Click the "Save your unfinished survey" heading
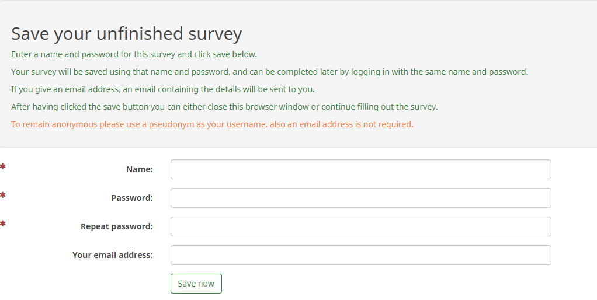The width and height of the screenshot is (597, 300). point(126,33)
